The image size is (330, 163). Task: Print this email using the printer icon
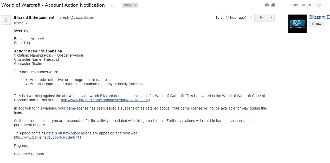coord(267,5)
